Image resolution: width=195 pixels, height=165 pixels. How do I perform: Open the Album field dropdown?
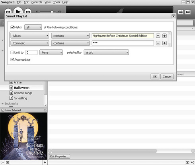point(30,36)
